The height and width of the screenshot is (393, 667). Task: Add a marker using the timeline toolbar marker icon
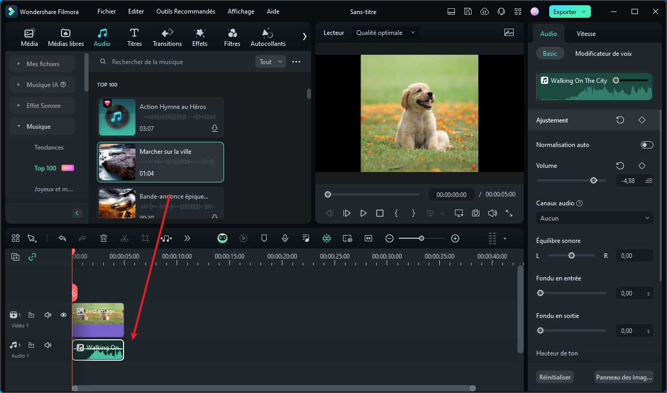(x=264, y=238)
